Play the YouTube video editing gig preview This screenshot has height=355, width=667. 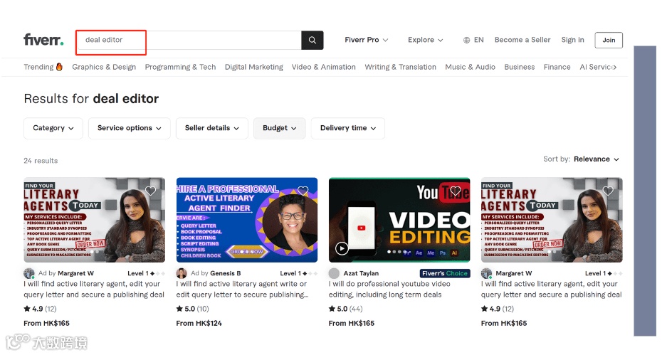coord(342,248)
